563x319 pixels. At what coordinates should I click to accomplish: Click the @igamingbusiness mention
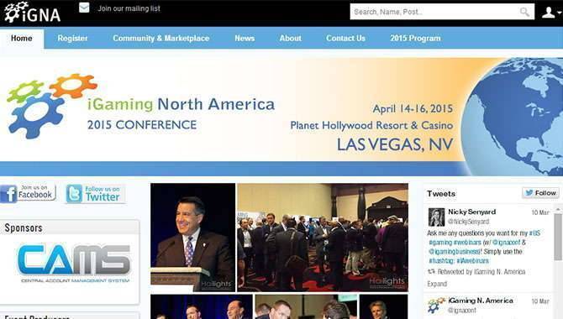[x=455, y=252]
